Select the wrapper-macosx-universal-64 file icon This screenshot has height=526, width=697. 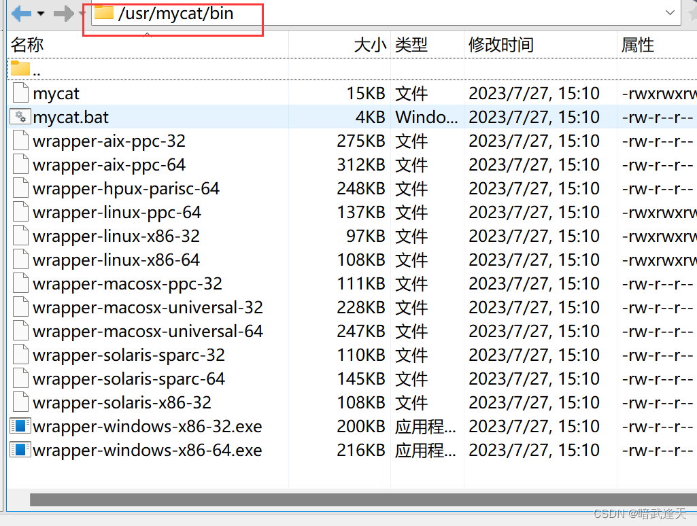pyautogui.click(x=20, y=330)
